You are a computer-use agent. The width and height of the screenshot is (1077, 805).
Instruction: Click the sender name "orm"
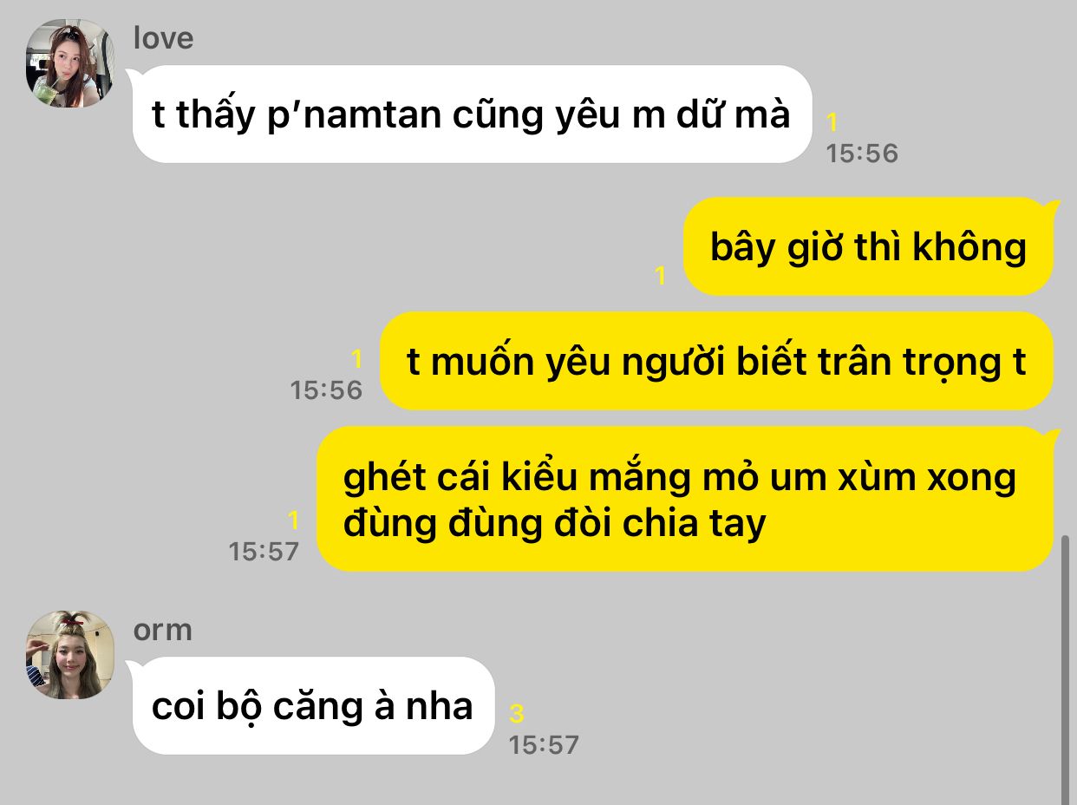coord(162,630)
